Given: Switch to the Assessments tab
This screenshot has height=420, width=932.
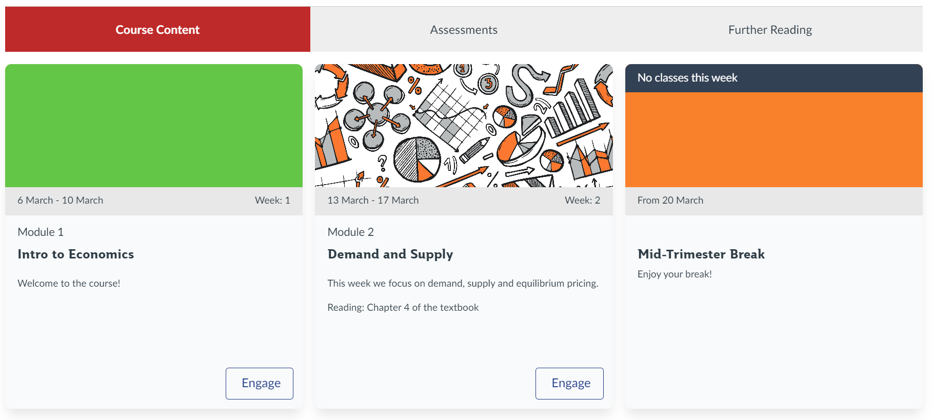Looking at the screenshot, I should (464, 30).
